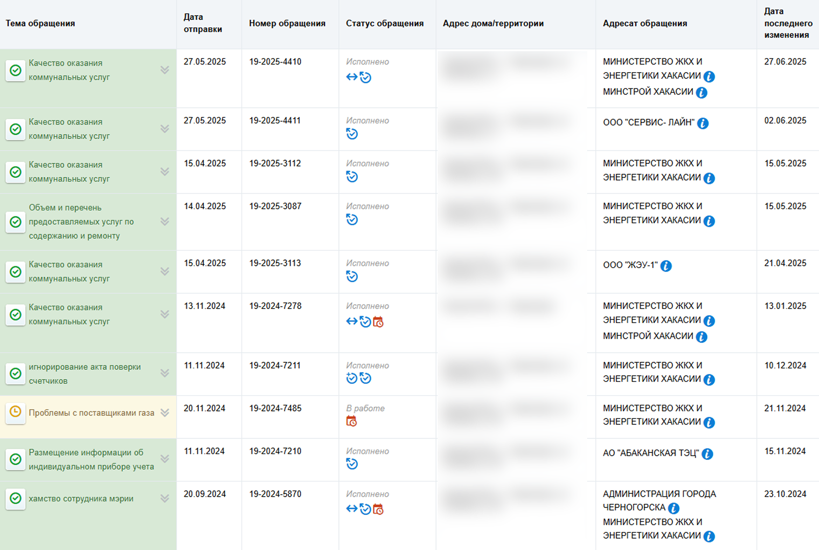819x550 pixels.
Task: Open "хамство сотрудника мэрии" appeal topic
Action: click(81, 499)
